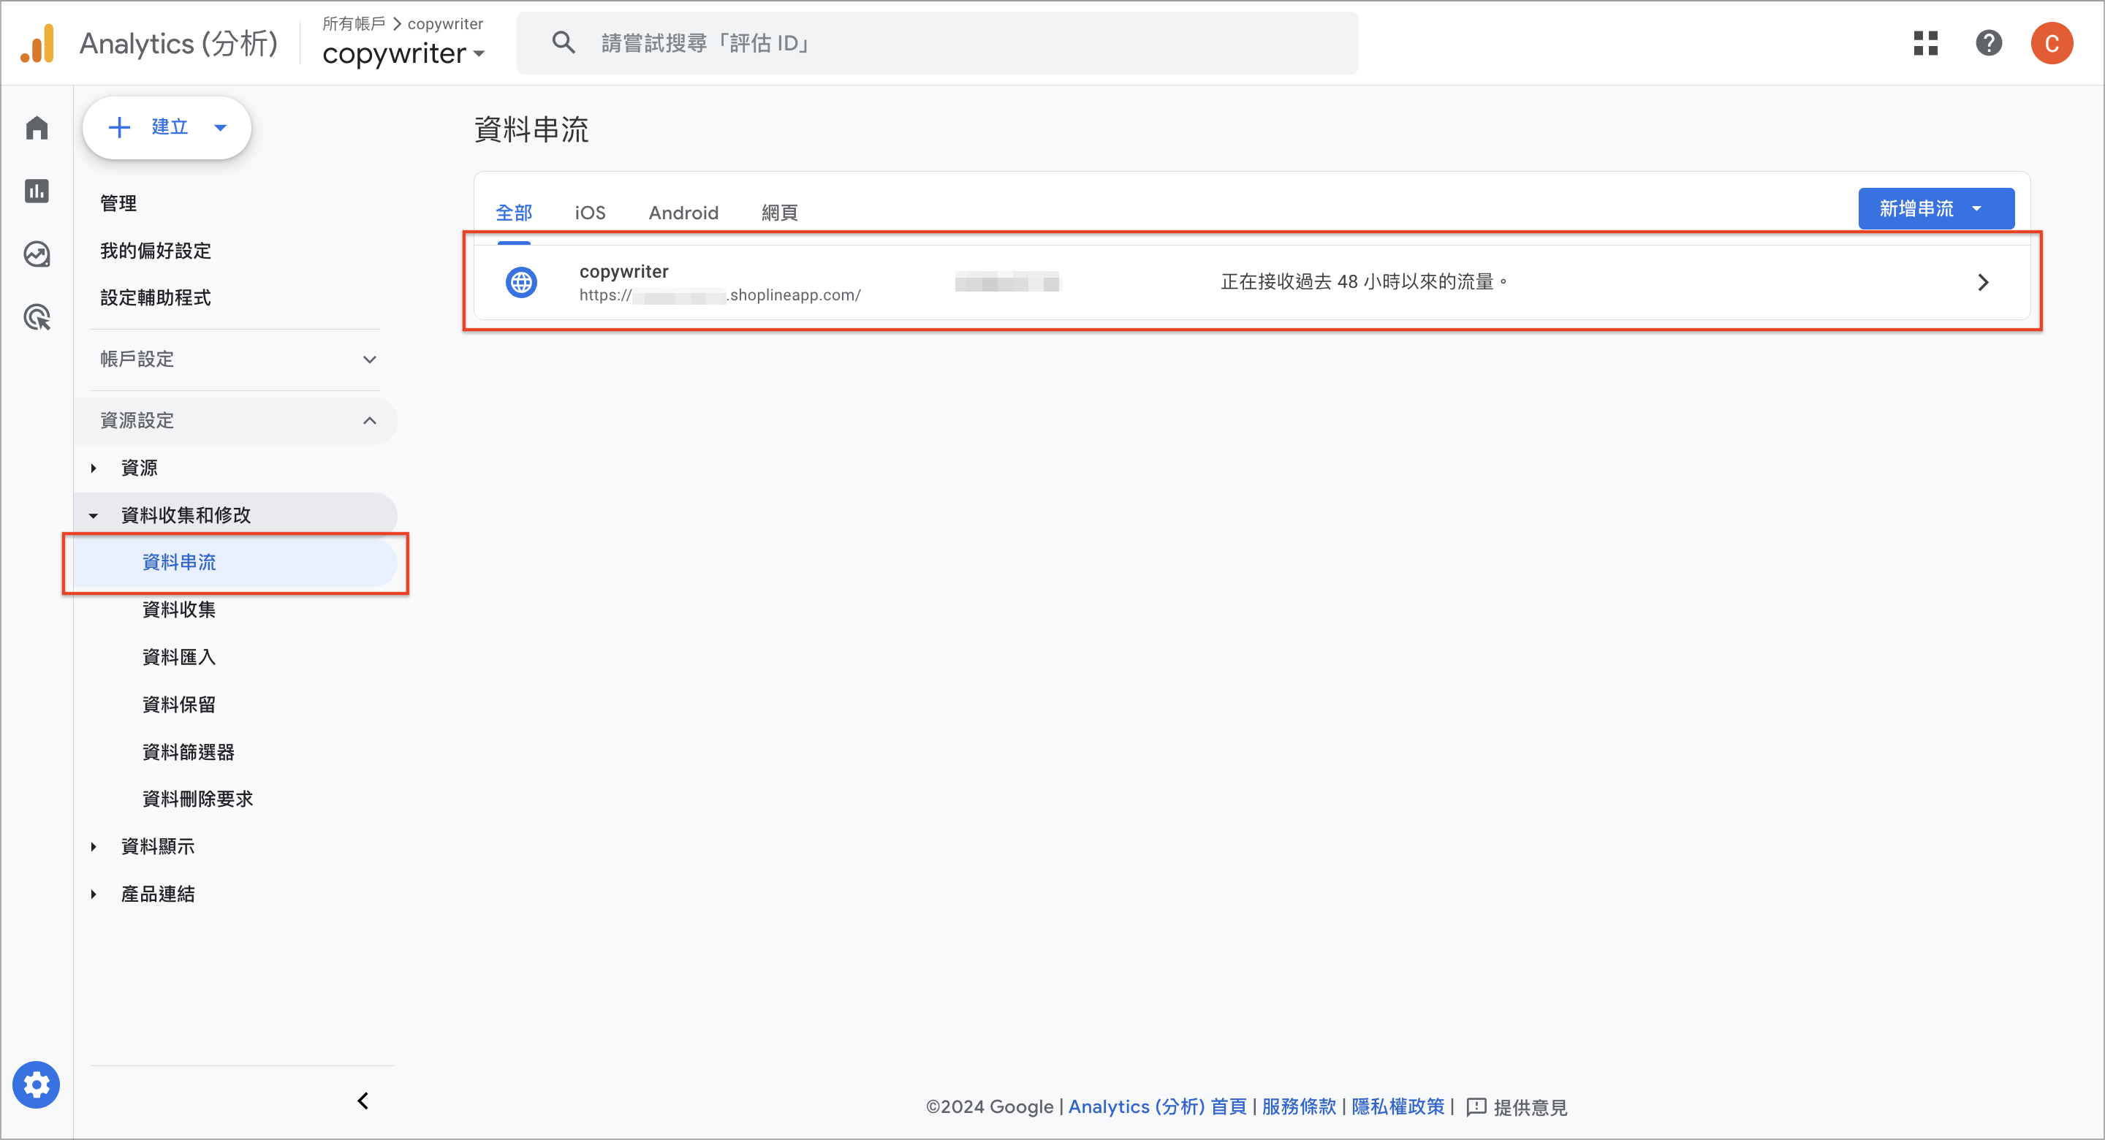2105x1140 pixels.
Task: Open the Reports bar chart icon
Action: pyautogui.click(x=37, y=191)
